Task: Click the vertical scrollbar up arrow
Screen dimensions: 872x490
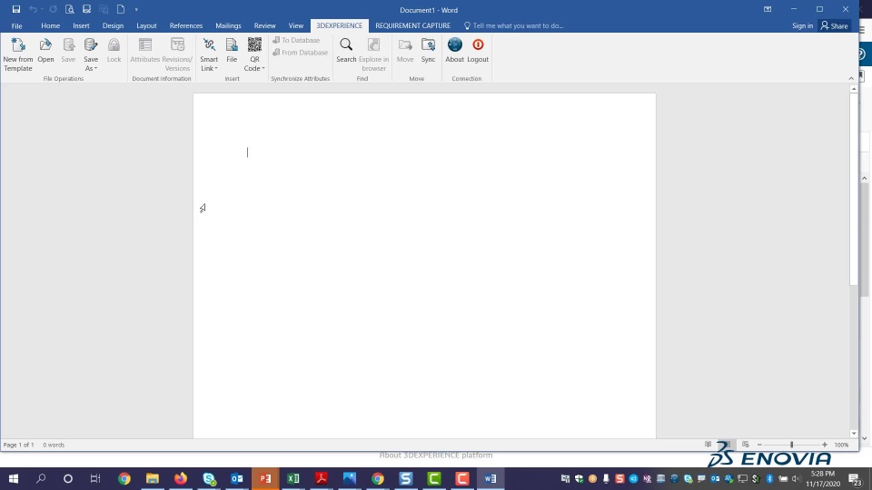Action: tap(854, 89)
